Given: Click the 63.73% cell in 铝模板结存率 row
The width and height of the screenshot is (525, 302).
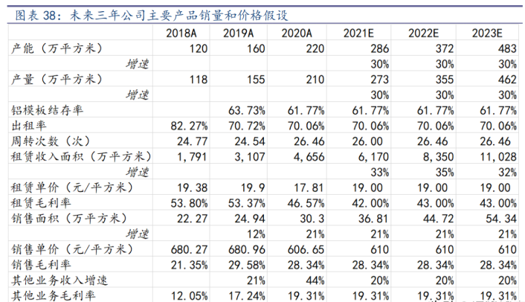Looking at the screenshot, I should [247, 110].
